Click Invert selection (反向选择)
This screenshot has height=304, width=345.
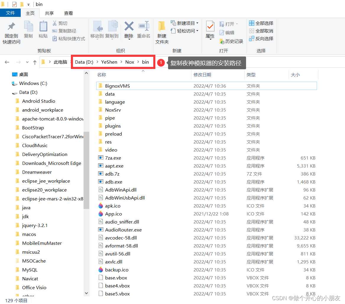point(261,38)
